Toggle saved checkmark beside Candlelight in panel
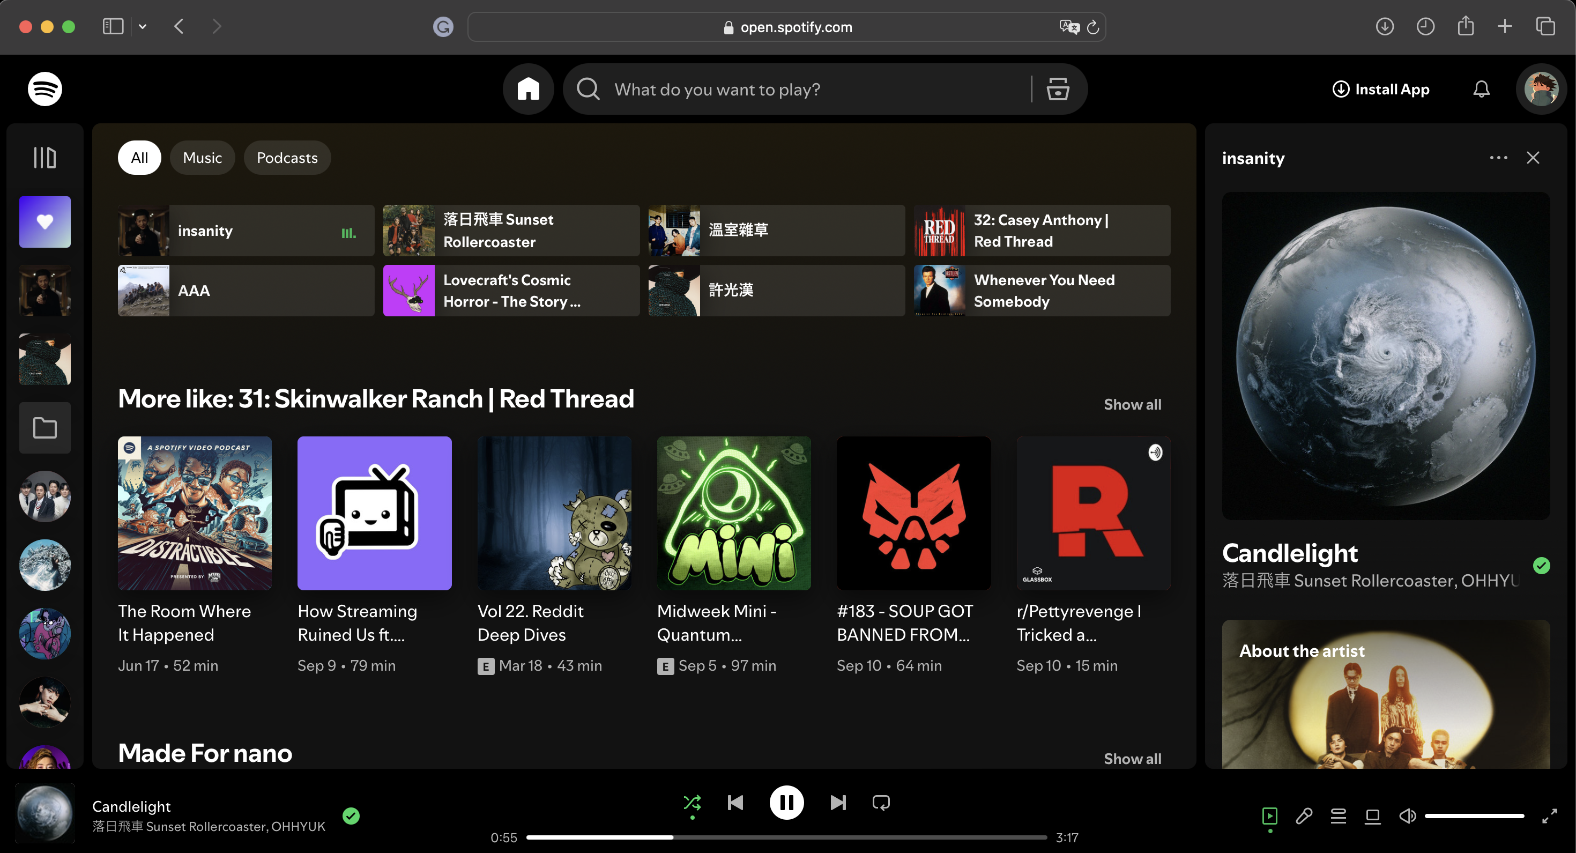The image size is (1576, 853). click(x=1541, y=566)
